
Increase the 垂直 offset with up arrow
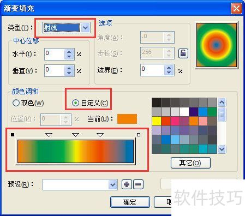[x=69, y=68]
